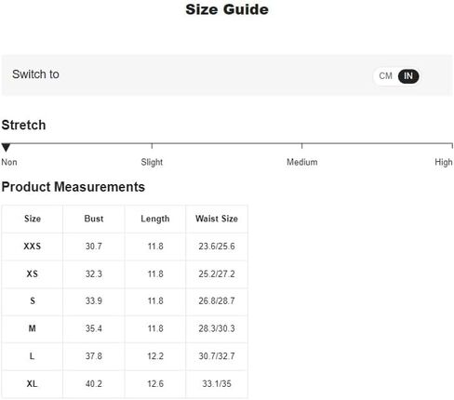The width and height of the screenshot is (454, 400).
Task: Select the IN unit option
Action: click(408, 76)
